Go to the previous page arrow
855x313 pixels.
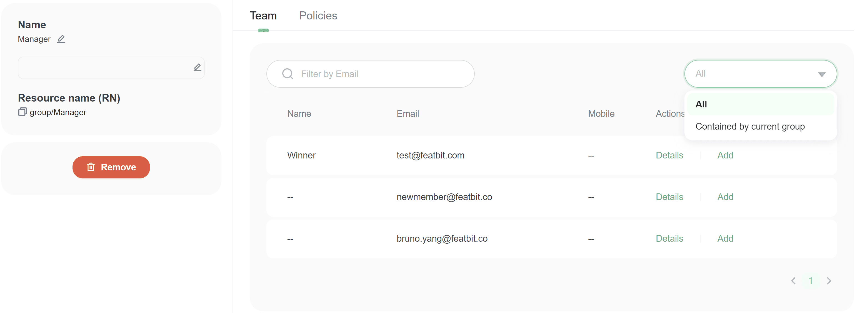[793, 281]
